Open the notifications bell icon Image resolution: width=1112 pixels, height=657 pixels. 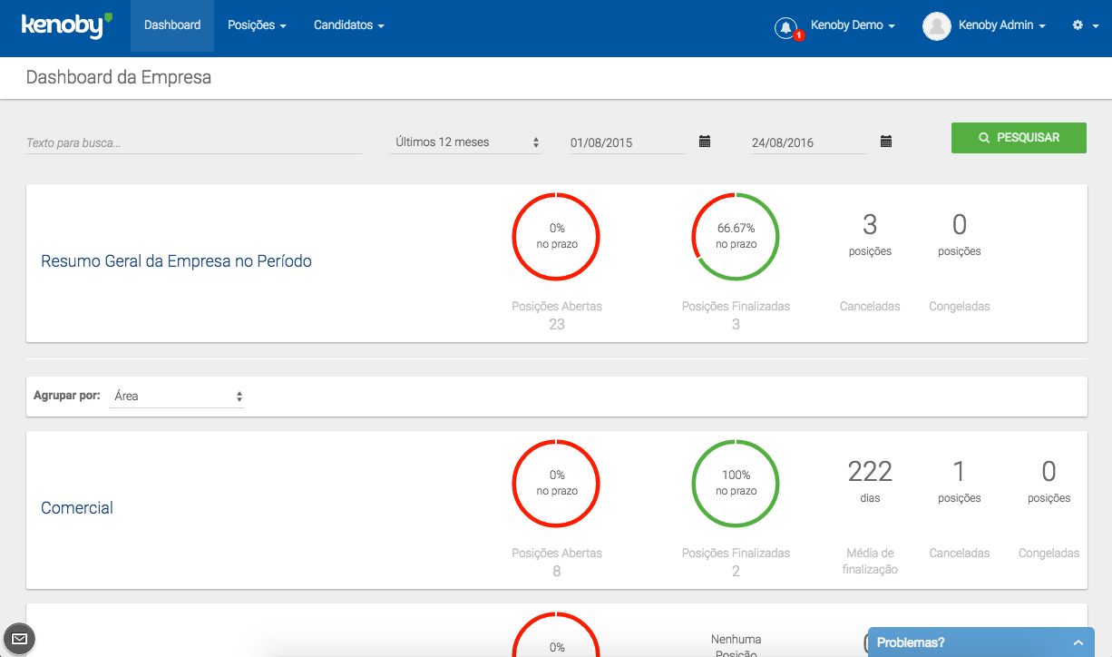[785, 27]
